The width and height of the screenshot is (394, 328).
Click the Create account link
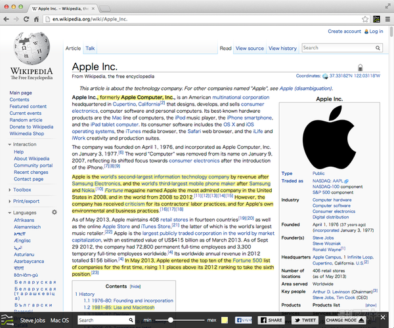point(344,31)
